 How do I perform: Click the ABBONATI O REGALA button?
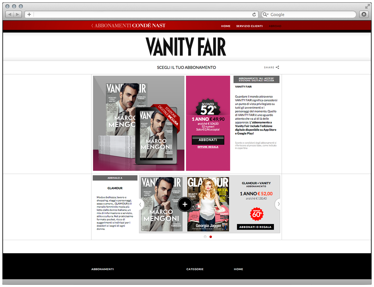pos(255,227)
